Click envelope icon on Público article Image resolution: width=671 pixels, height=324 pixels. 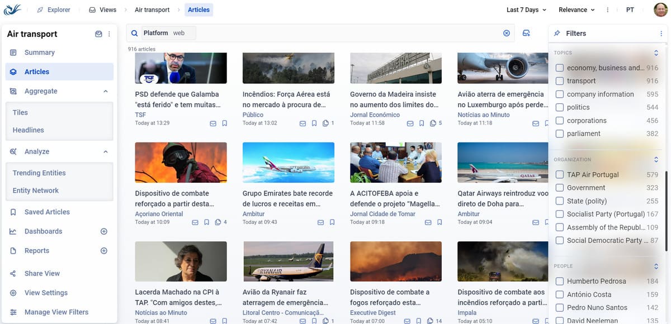tap(303, 123)
